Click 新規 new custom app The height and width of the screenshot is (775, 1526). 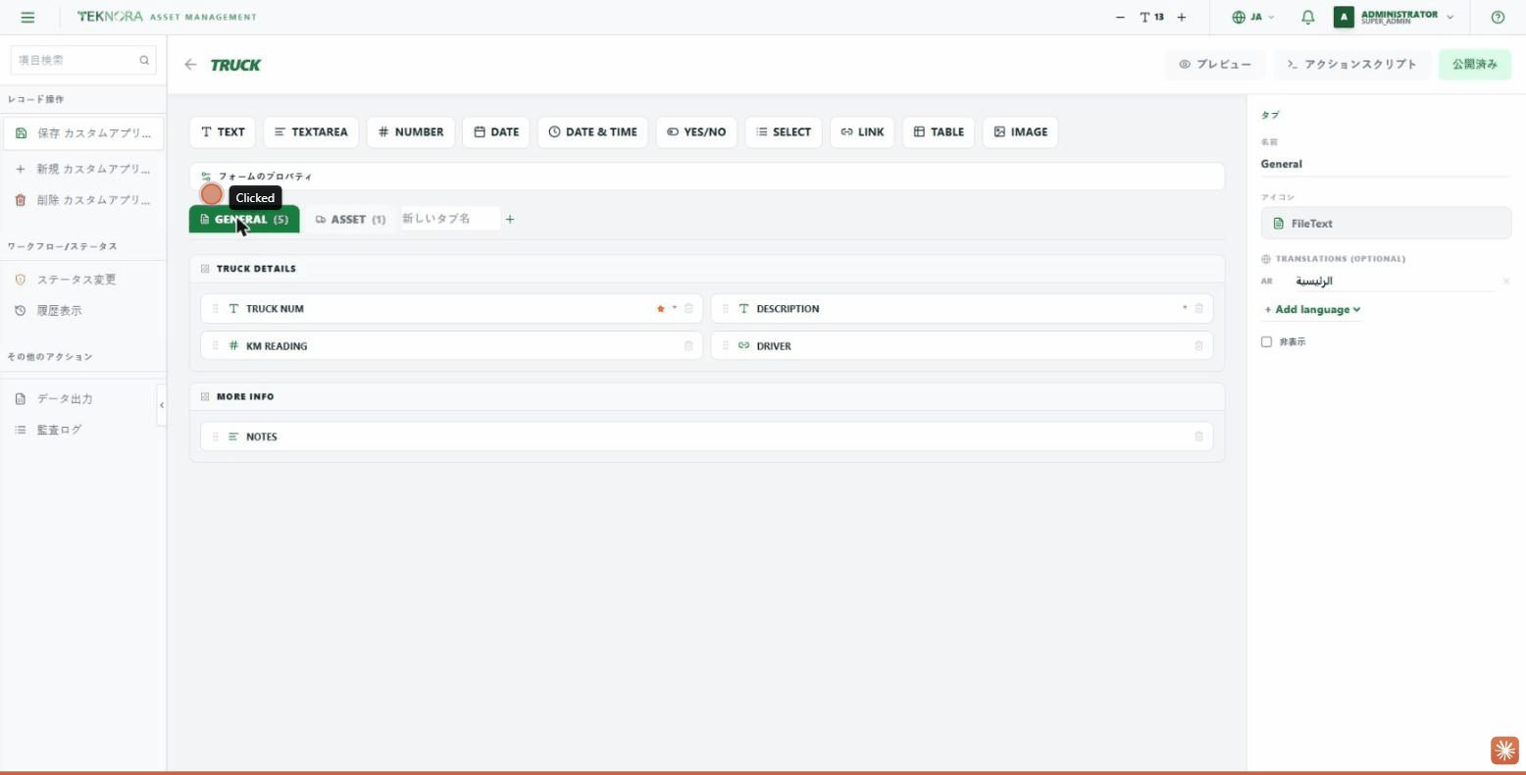[83, 169]
